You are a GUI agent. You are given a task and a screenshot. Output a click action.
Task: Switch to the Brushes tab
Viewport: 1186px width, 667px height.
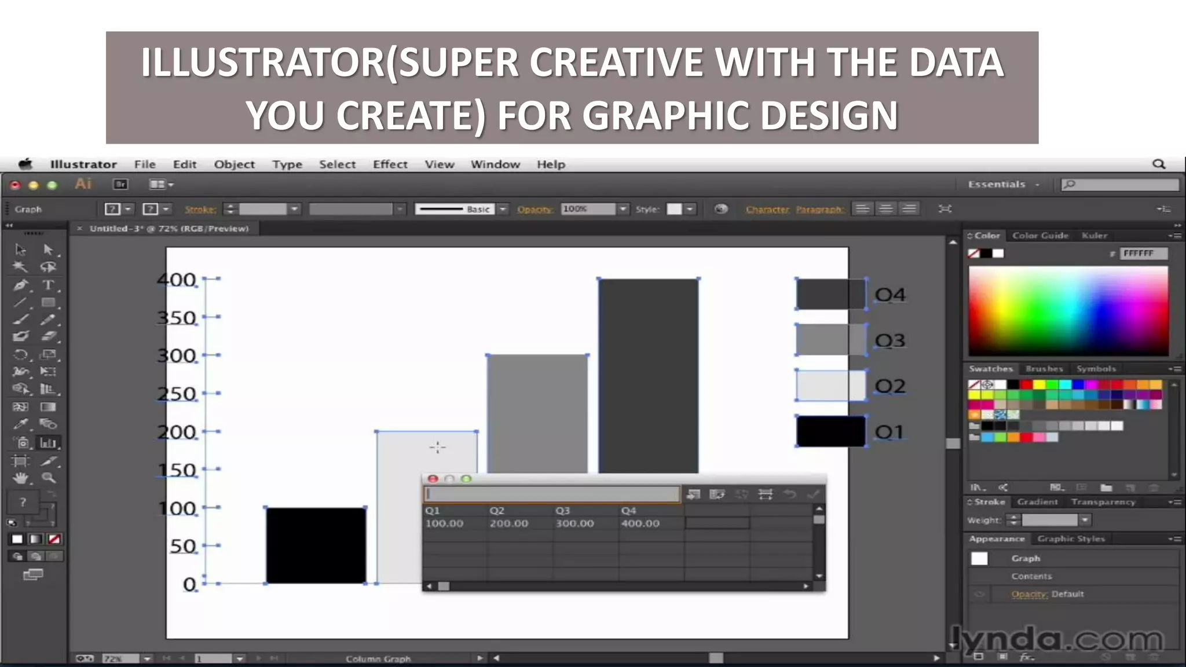[x=1044, y=369]
